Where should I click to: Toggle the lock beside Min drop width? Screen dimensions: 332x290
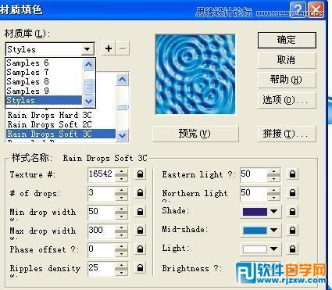click(x=140, y=212)
